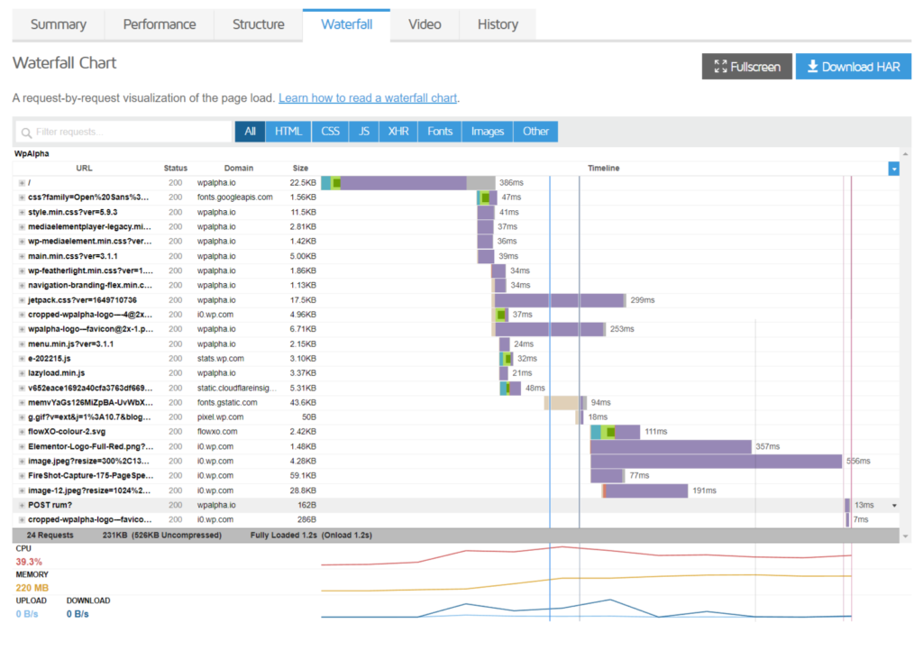Expand the mediaelementplayer-legacy request row
Viewport: 923px width, 651px height.
pos(22,227)
